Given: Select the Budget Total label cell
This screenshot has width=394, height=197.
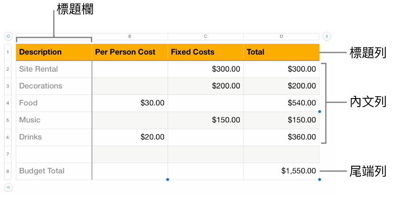Looking at the screenshot, I should tap(54, 171).
